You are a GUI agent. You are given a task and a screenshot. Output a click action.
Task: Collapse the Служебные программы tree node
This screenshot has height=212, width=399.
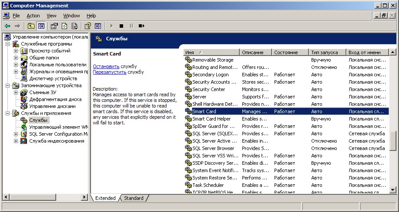8,44
